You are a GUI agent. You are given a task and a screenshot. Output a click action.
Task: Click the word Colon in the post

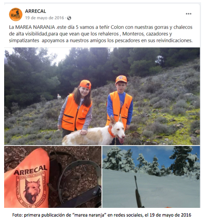pos(117,27)
